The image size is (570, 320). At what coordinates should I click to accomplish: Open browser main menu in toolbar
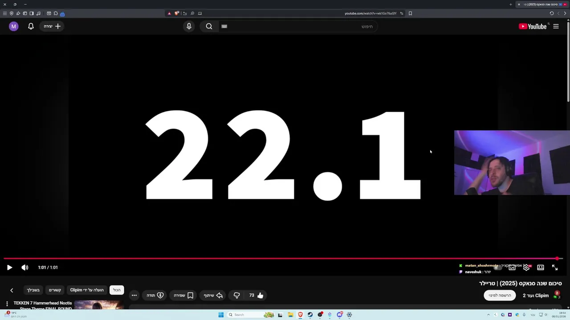[x=5, y=13]
